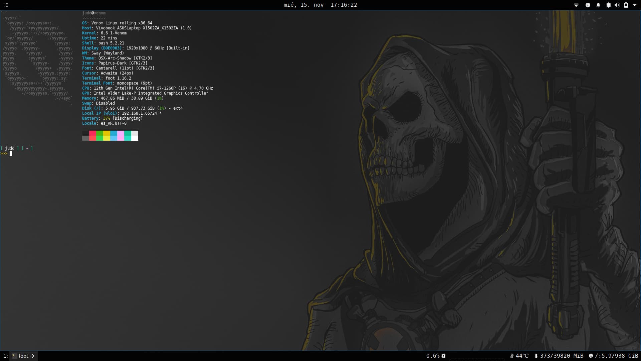Click the 44°C temperature indicator

(x=519, y=356)
